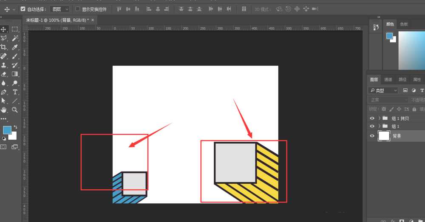425x222 pixels.
Task: Click the foreground blue color swatch
Action: 7,130
